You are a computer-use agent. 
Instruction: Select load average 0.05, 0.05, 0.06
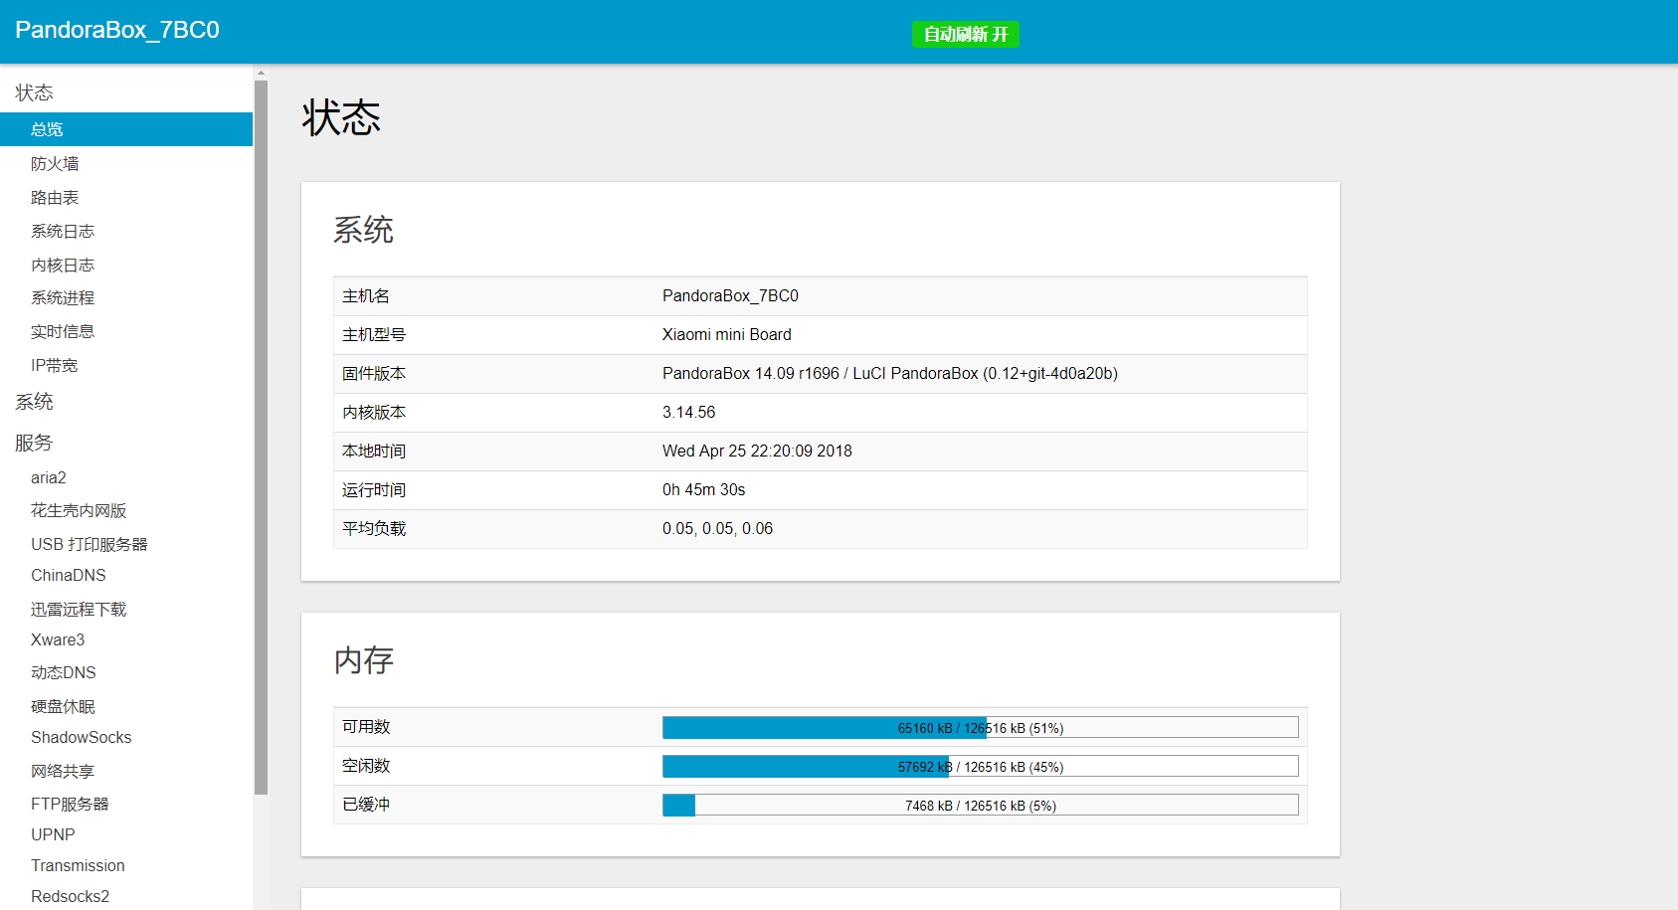point(718,528)
